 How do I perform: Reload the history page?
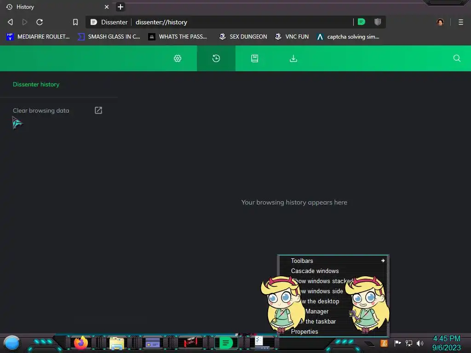[x=40, y=22]
